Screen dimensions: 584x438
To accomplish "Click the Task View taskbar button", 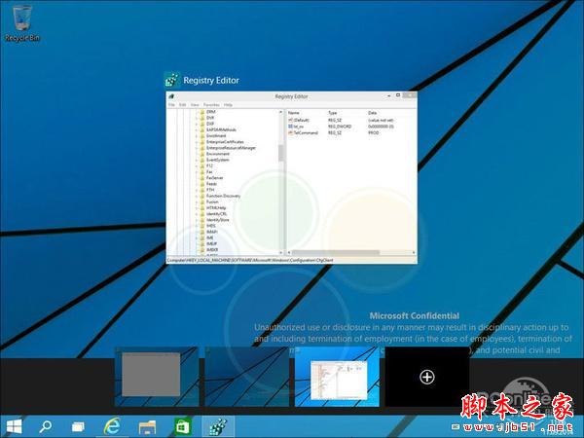I will [x=78, y=427].
